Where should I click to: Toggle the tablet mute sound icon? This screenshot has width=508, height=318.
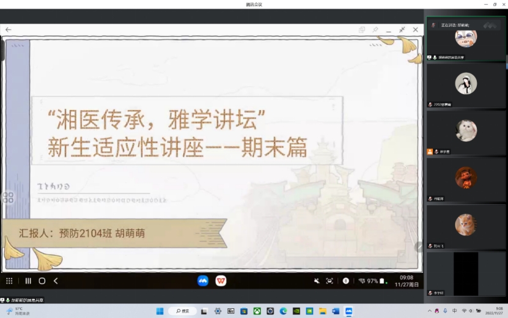[317, 281]
